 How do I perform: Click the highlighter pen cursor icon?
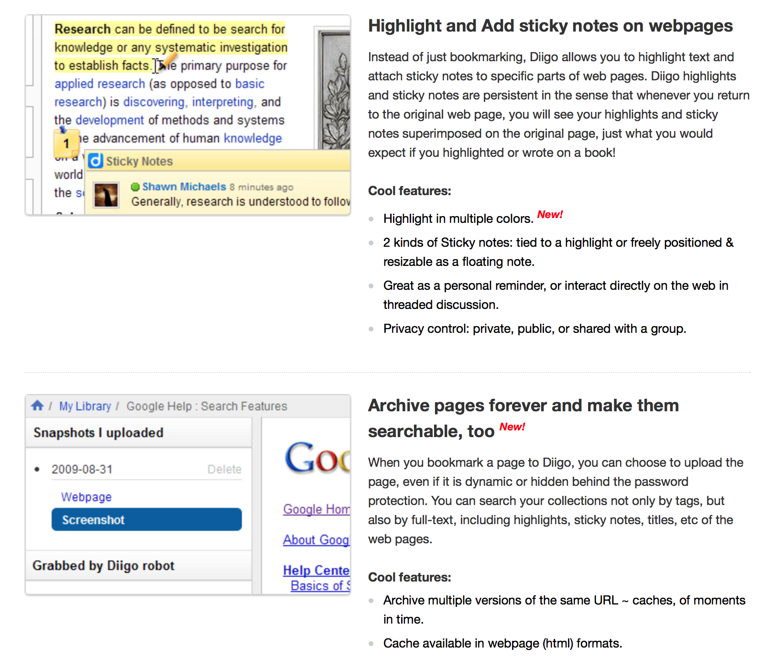click(167, 62)
